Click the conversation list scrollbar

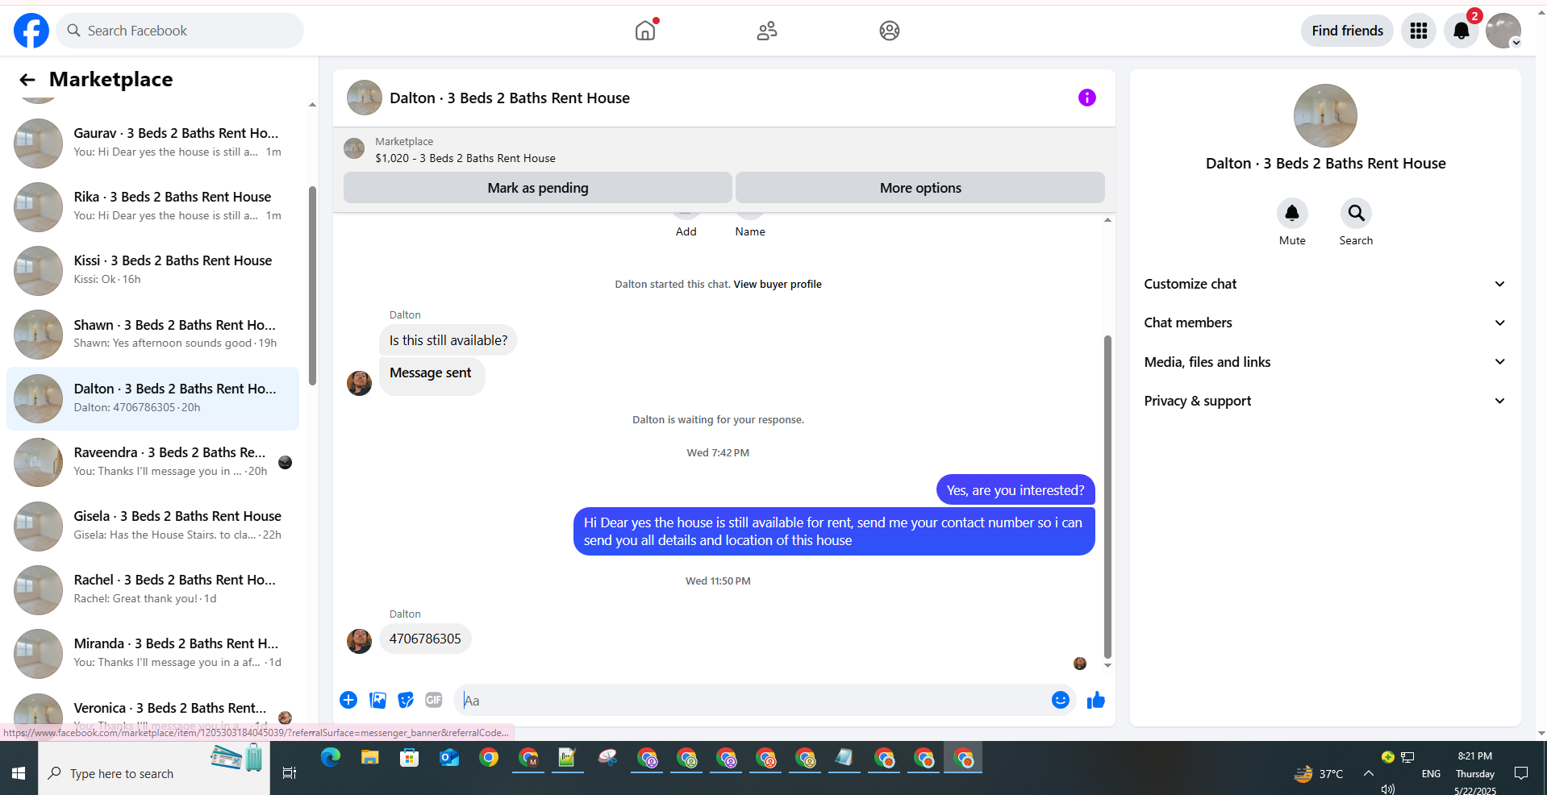tap(312, 286)
